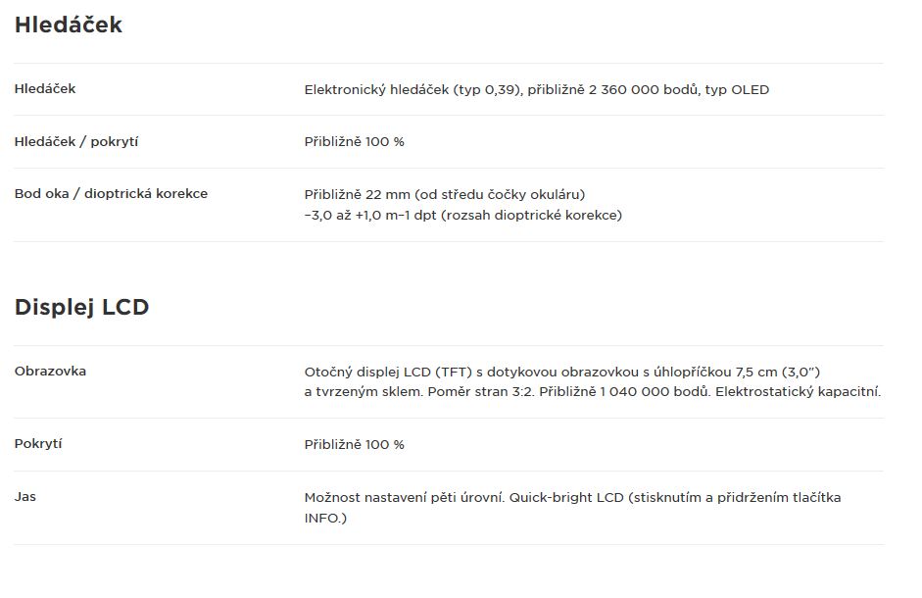Click the Displej LCD section heading
This screenshot has height=598, width=922.
click(81, 307)
